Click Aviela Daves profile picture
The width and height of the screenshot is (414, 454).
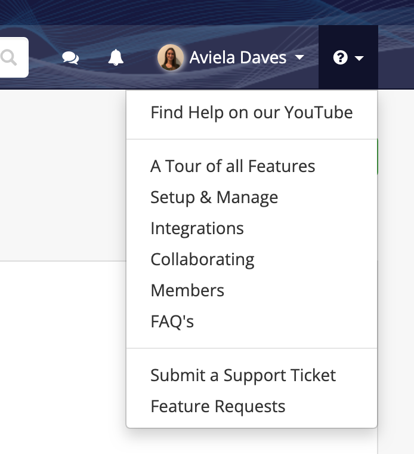tap(170, 57)
